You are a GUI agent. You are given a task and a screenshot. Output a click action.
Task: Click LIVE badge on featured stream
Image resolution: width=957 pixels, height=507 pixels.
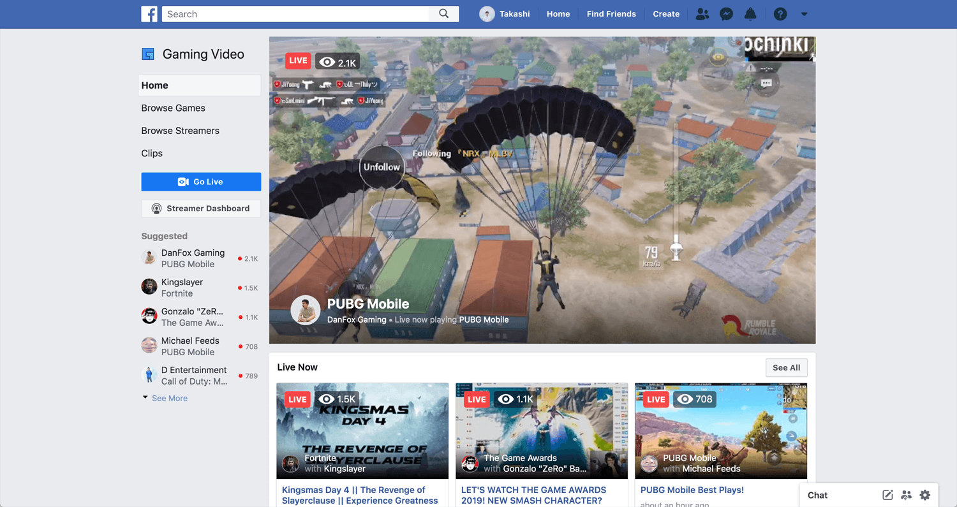[298, 61]
